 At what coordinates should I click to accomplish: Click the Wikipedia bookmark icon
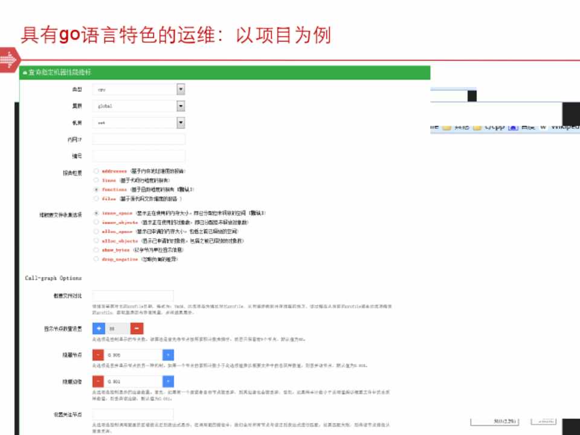(x=543, y=127)
